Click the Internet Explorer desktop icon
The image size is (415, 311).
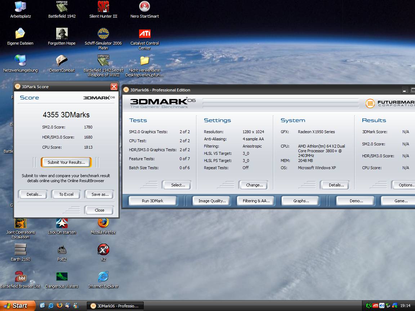pos(103,280)
